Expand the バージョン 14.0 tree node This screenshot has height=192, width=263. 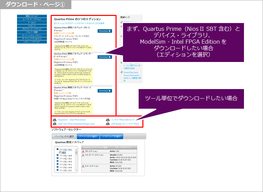57,167
